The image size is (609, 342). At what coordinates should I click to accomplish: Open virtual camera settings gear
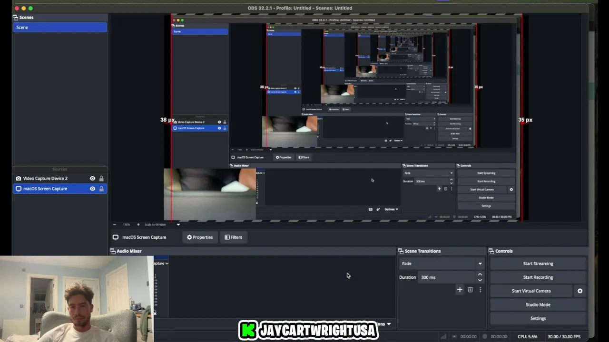click(x=580, y=291)
